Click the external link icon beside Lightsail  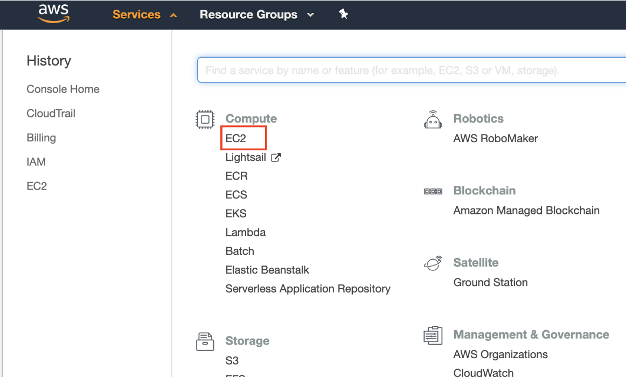click(x=275, y=157)
